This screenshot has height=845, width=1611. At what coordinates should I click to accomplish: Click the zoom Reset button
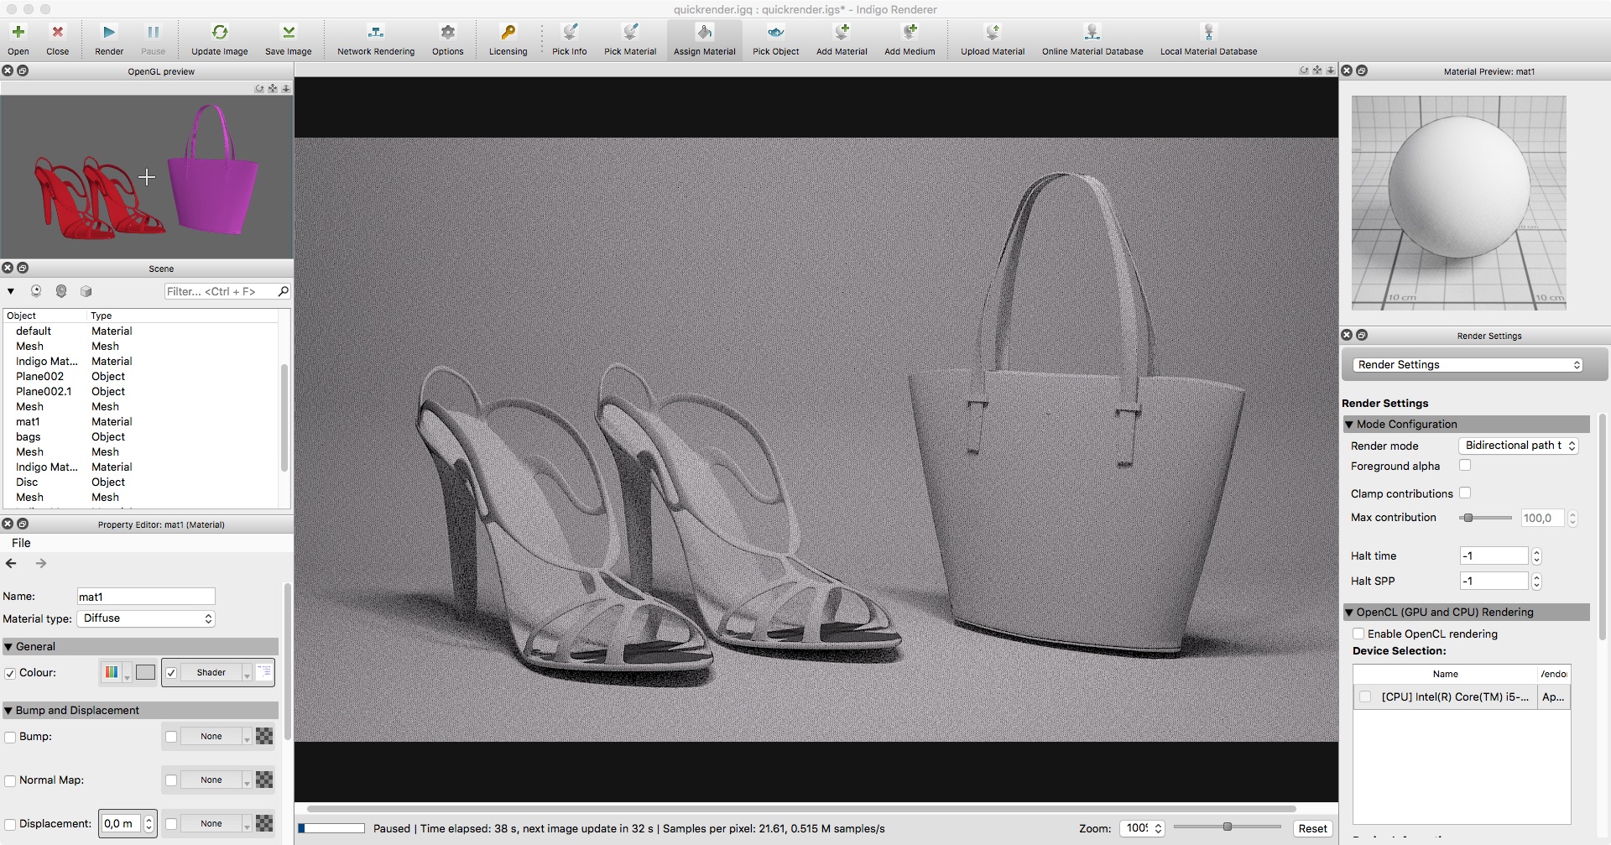pos(1312,828)
